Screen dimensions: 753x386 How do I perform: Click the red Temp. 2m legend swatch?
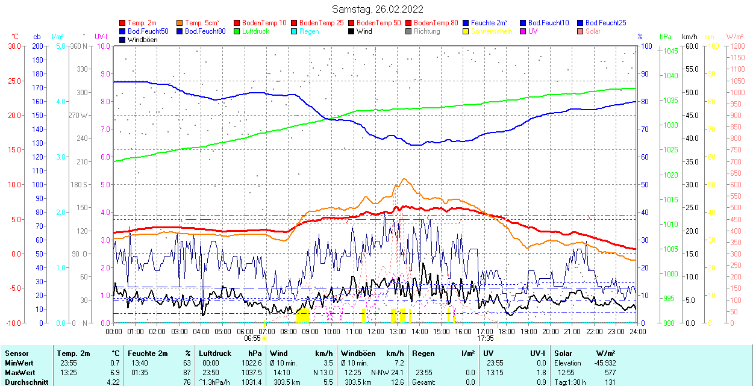coord(123,23)
